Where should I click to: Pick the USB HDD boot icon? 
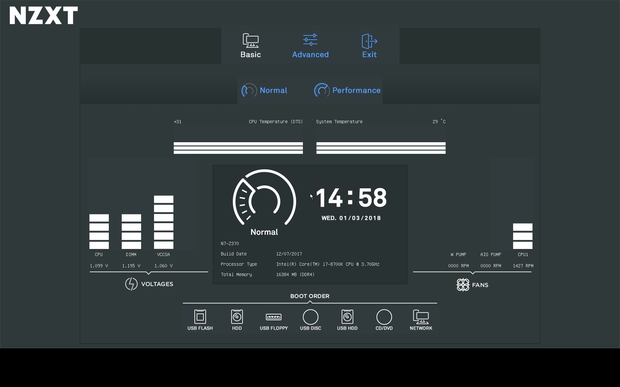click(347, 317)
